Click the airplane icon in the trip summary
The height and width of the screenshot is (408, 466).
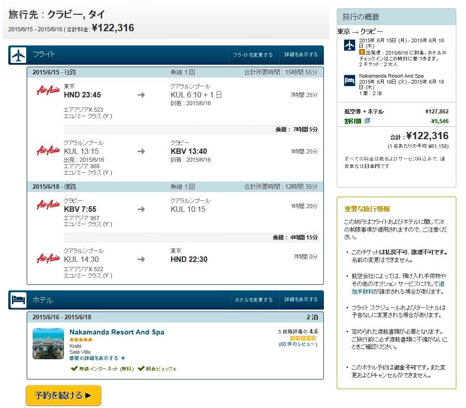350,45
